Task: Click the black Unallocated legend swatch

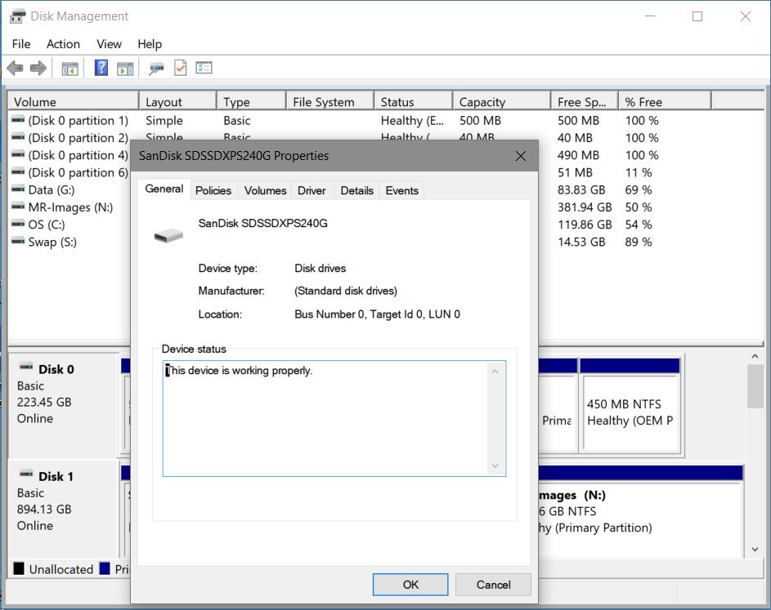Action: point(19,568)
